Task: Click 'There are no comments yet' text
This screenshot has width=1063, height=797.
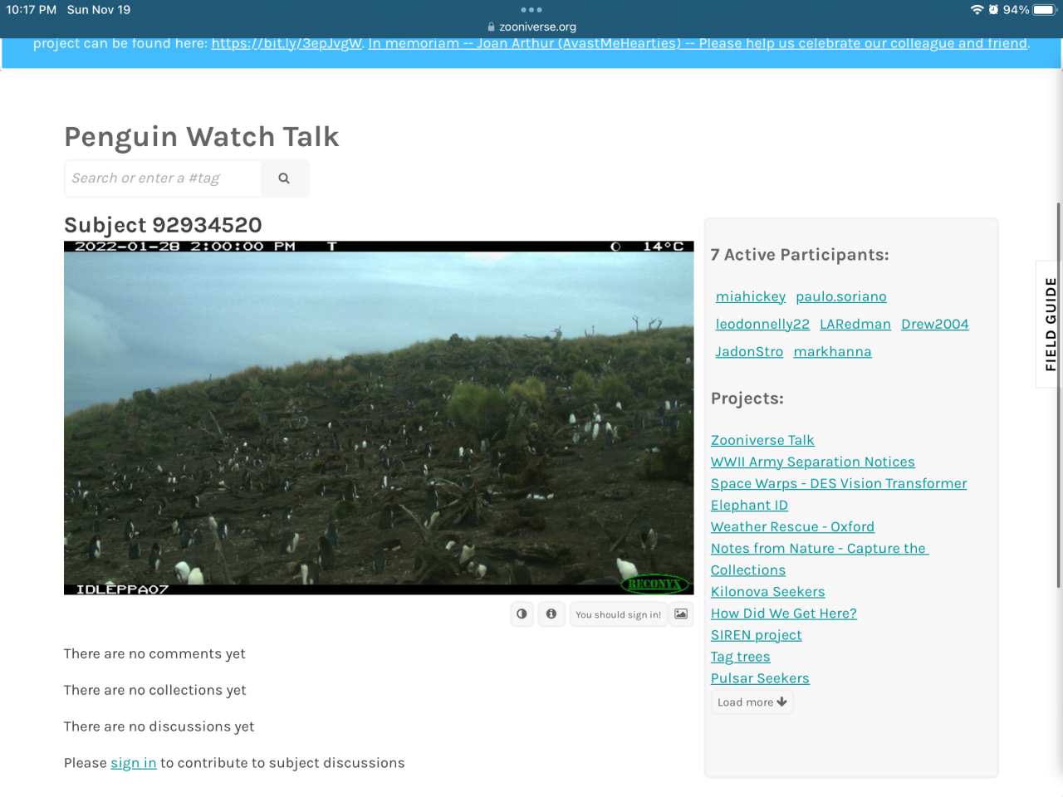Action: (154, 653)
